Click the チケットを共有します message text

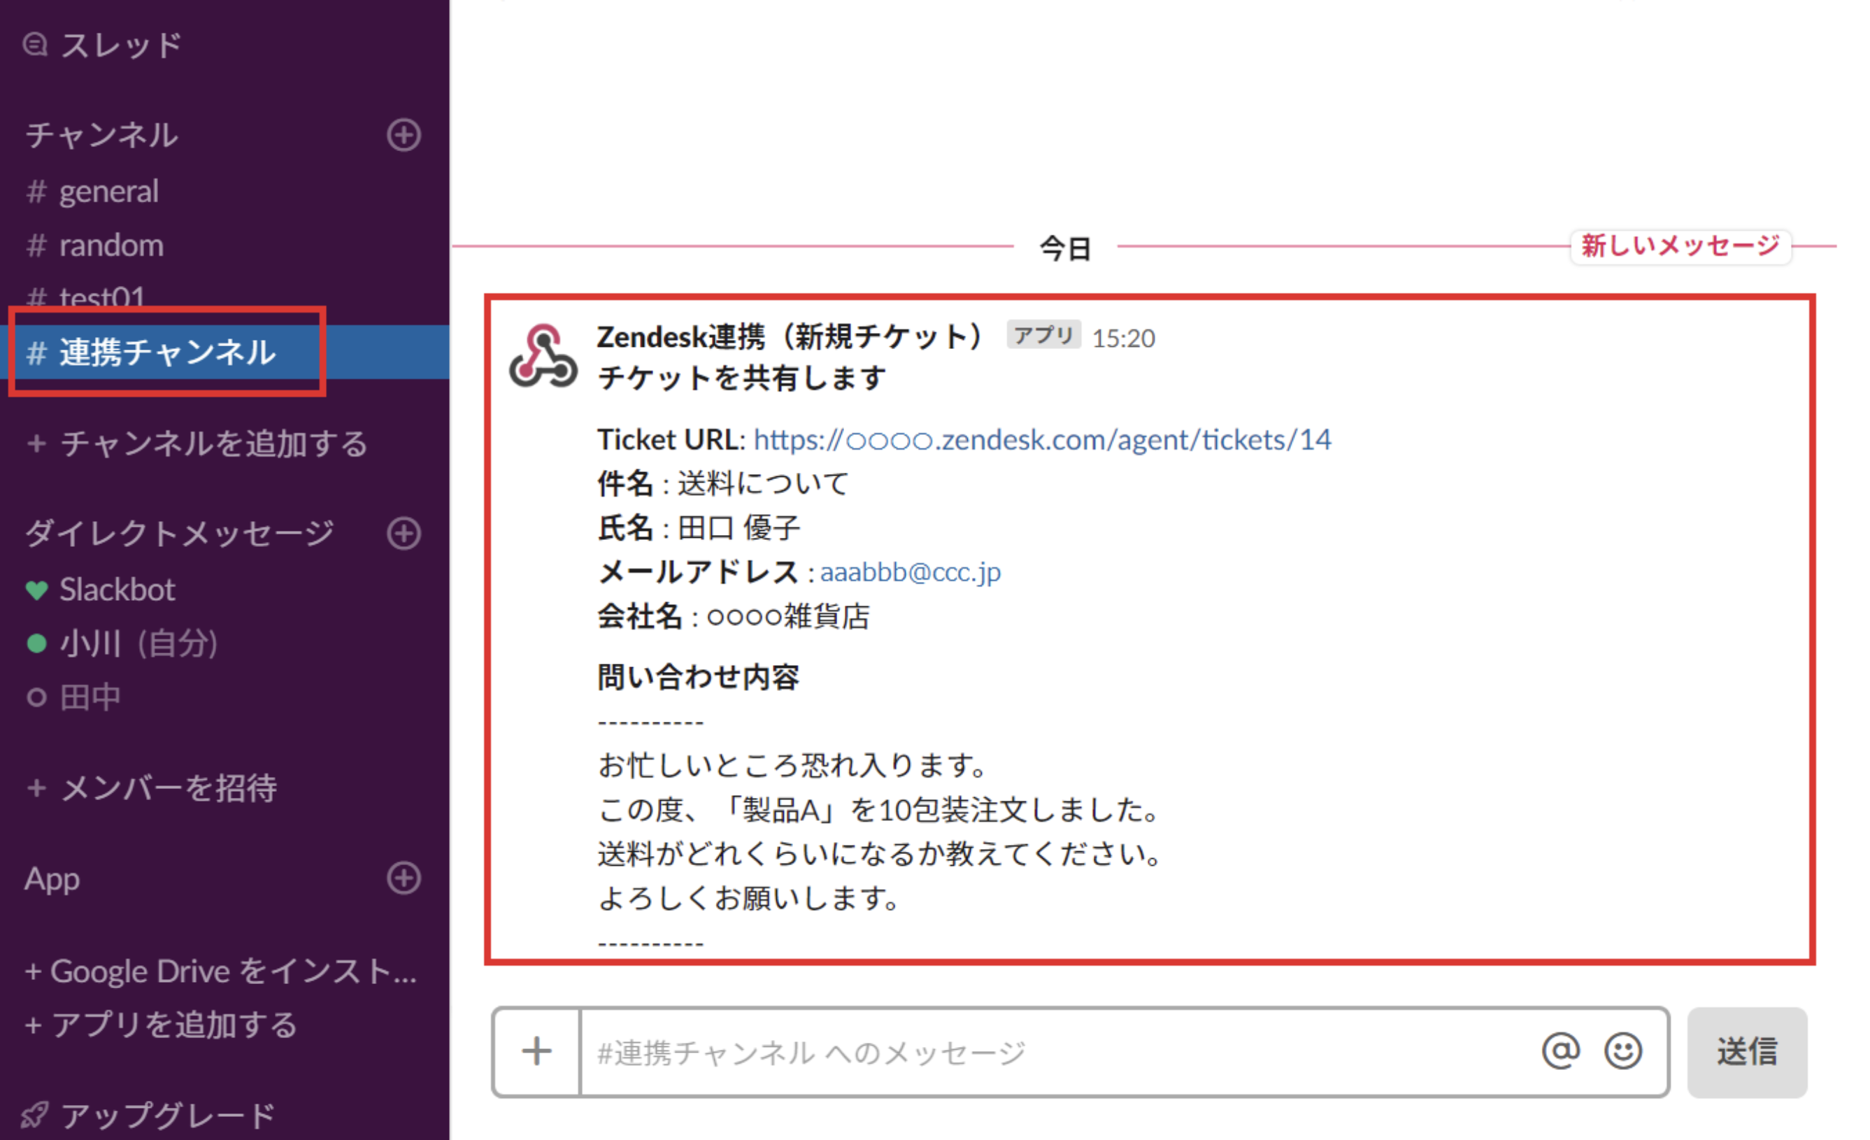[741, 378]
